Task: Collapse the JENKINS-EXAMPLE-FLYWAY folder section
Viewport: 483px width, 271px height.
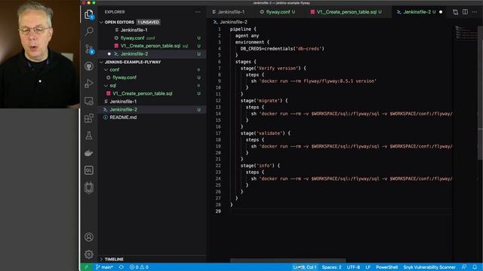Action: click(101, 62)
